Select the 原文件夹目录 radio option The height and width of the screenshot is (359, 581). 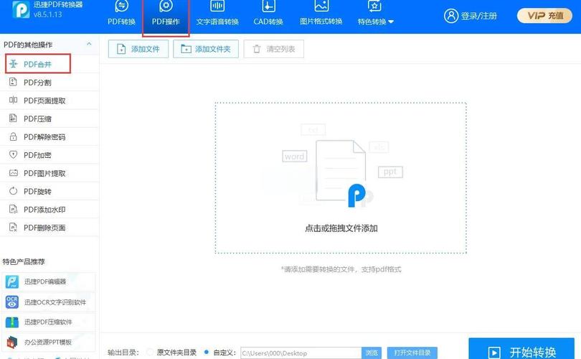pyautogui.click(x=150, y=352)
